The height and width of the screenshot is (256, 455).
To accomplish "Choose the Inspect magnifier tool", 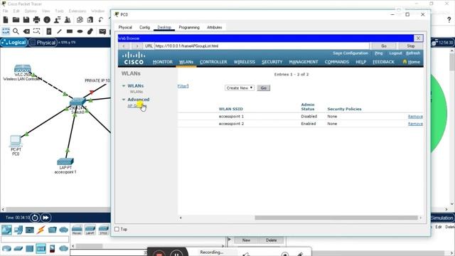I will 16,31.
